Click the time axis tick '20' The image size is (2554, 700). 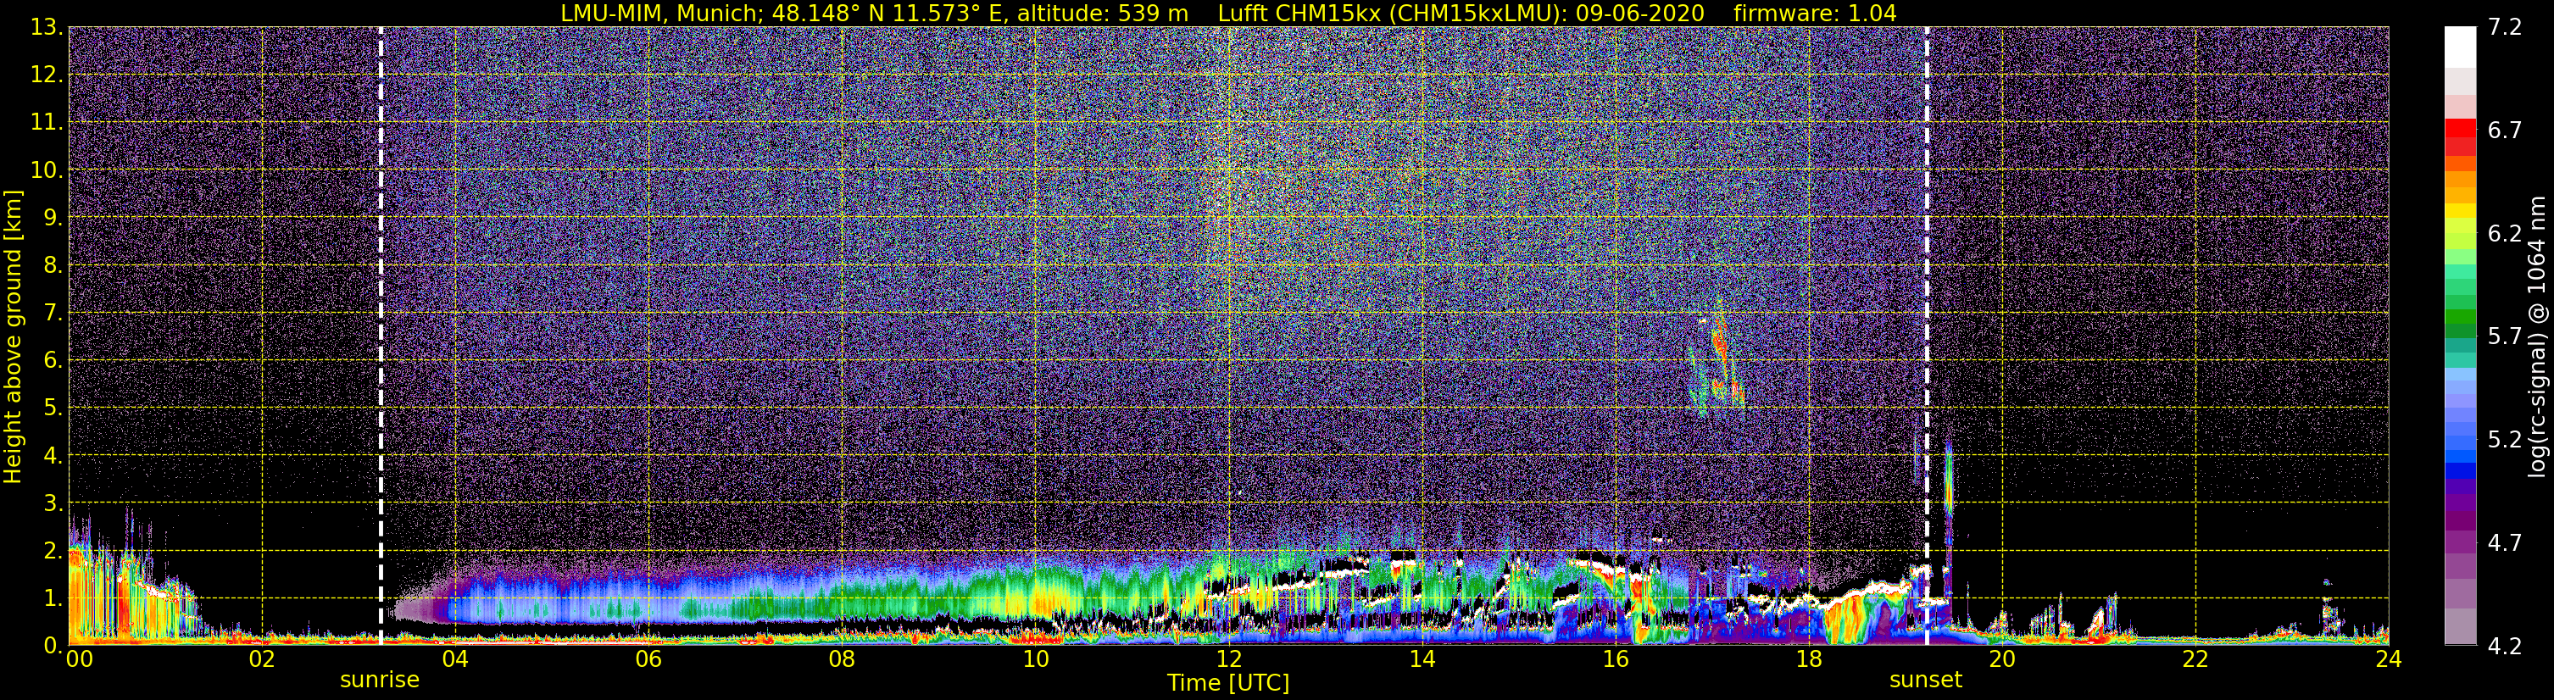click(x=2002, y=660)
